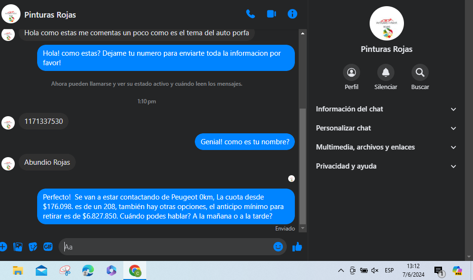Click avatar beside Abundio Rojas message

(x=8, y=164)
